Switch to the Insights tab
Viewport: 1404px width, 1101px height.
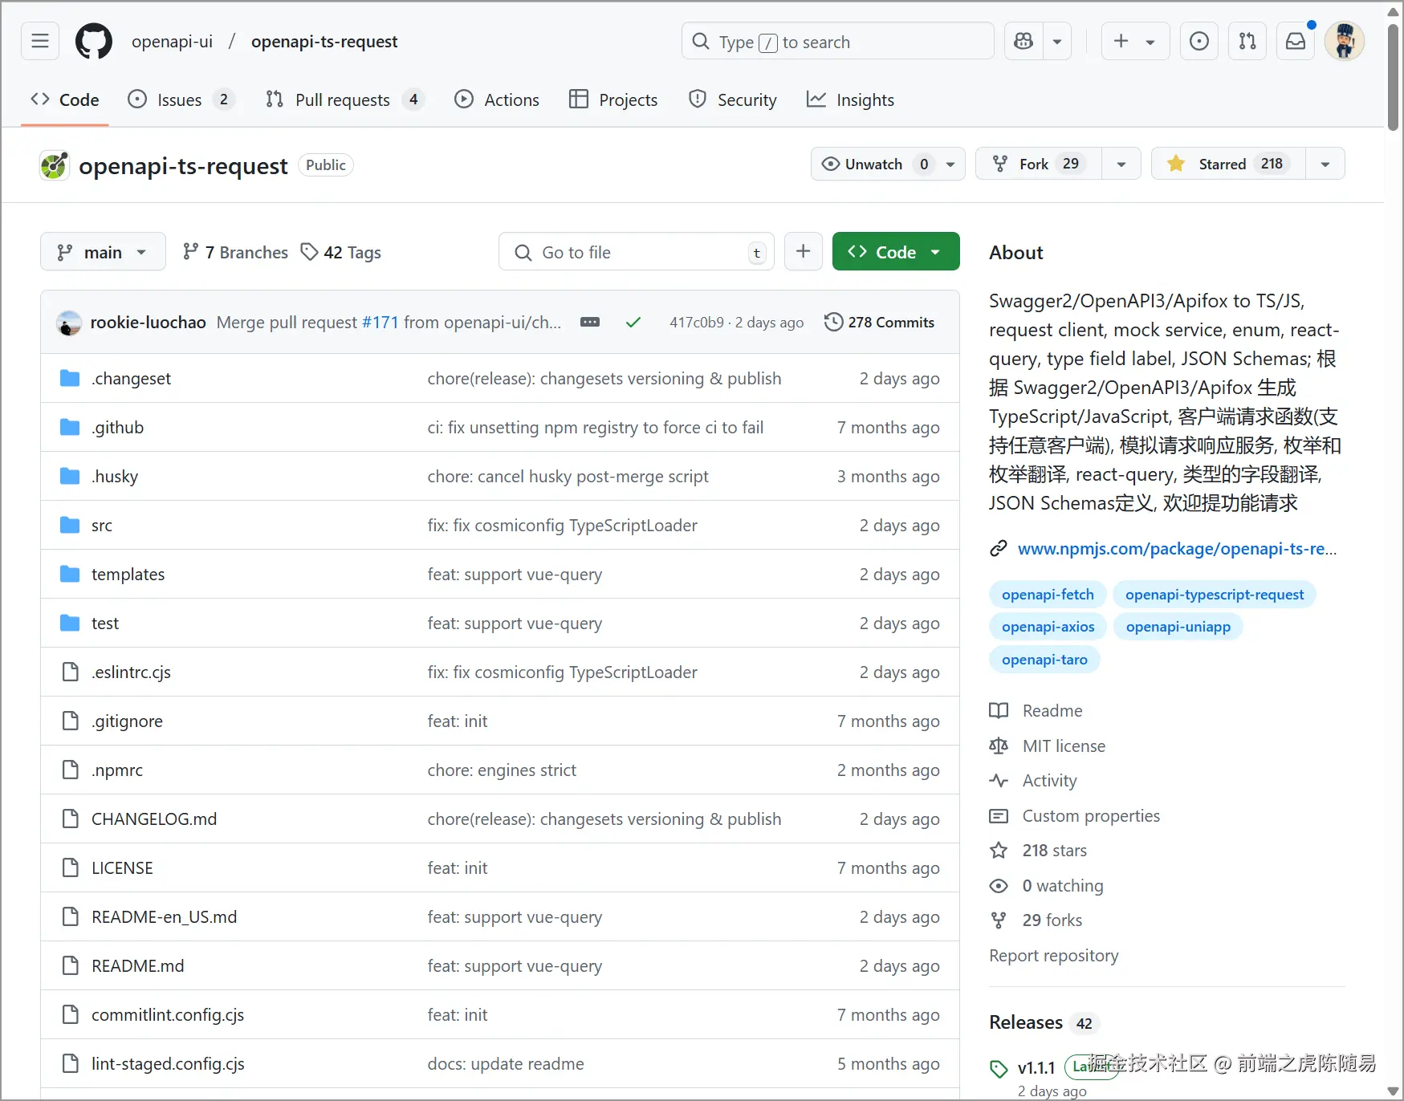click(851, 100)
